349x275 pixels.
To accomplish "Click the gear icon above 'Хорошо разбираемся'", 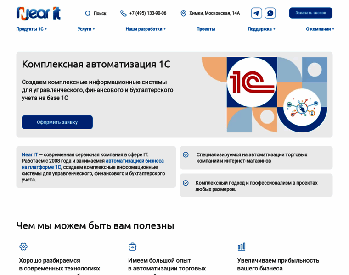I will click(x=23, y=247).
